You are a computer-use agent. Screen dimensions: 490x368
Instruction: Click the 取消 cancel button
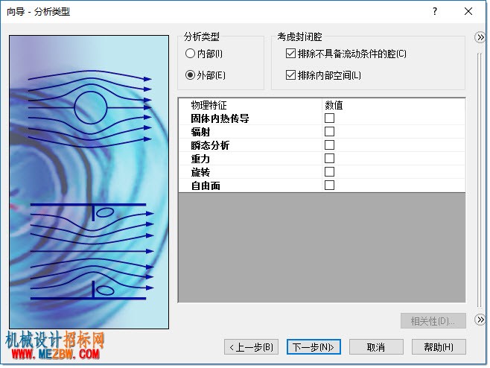pos(376,347)
